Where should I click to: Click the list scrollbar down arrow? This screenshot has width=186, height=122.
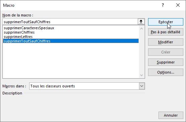pyautogui.click(x=141, y=75)
